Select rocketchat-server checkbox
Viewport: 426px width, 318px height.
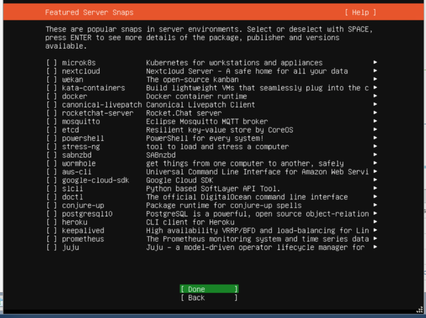click(x=51, y=113)
